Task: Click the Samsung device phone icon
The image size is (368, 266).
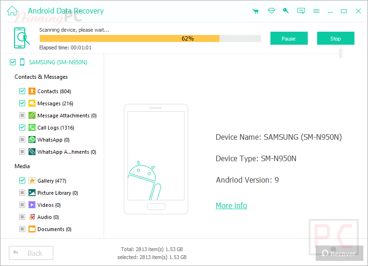Action: tap(22, 62)
